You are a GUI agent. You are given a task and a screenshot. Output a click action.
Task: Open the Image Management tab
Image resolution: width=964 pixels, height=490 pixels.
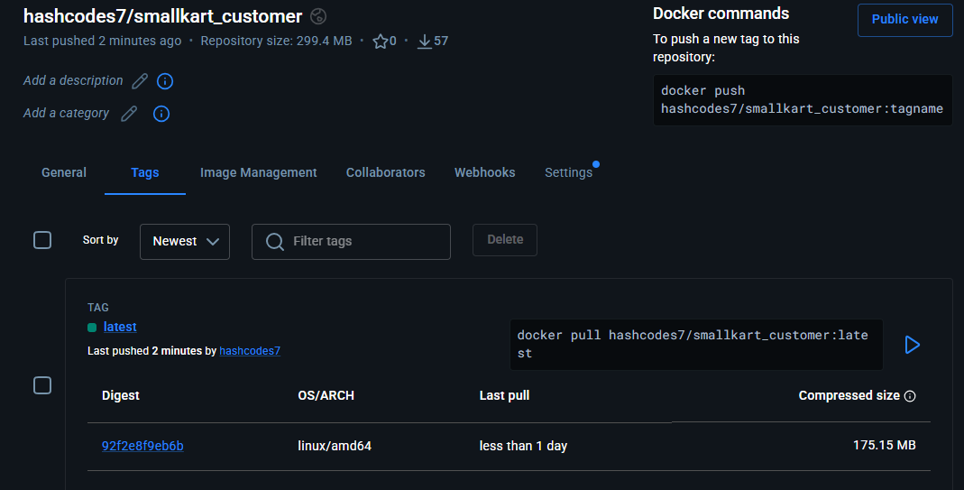[258, 173]
